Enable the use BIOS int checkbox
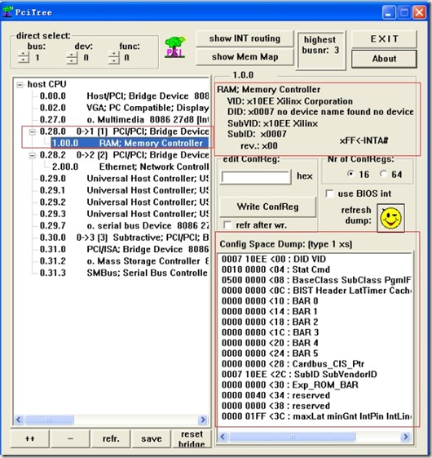Screen dimensions: 432x458 (329, 194)
